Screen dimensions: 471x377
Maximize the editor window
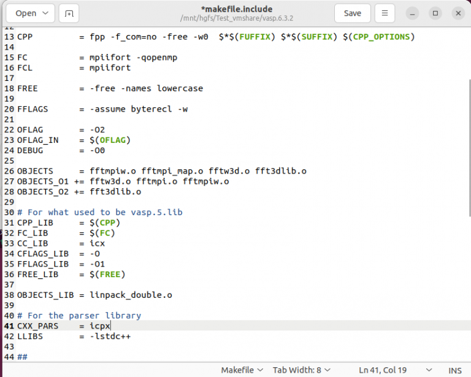[x=435, y=13]
